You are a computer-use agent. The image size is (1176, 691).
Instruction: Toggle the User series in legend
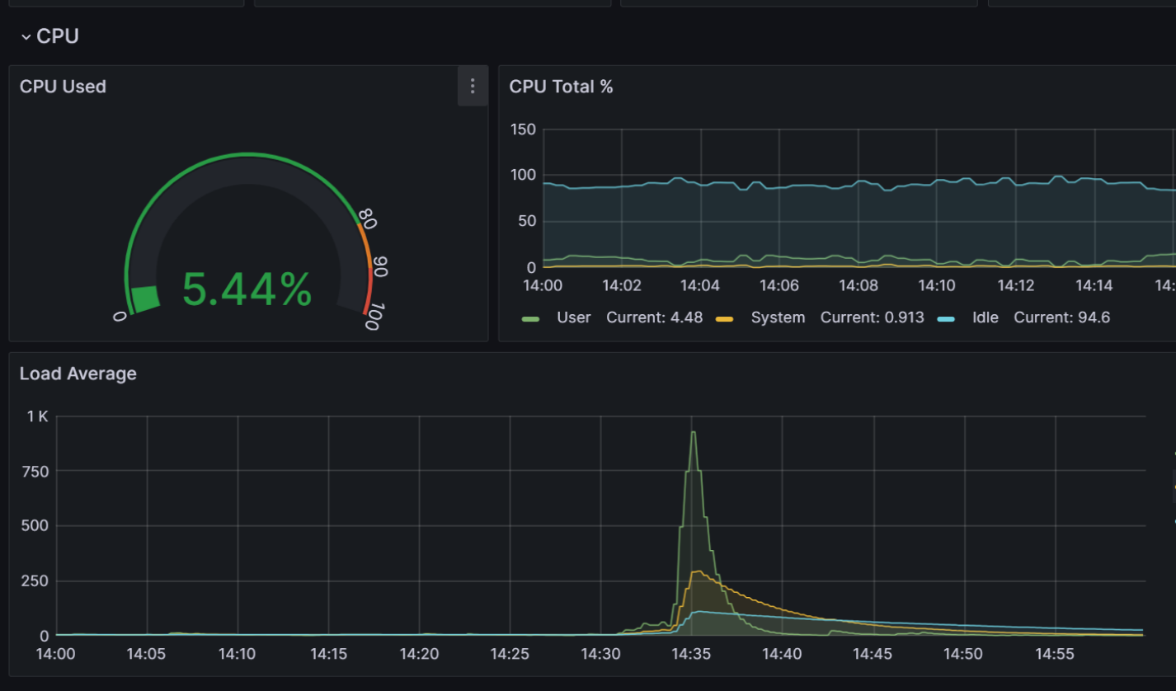click(x=574, y=317)
